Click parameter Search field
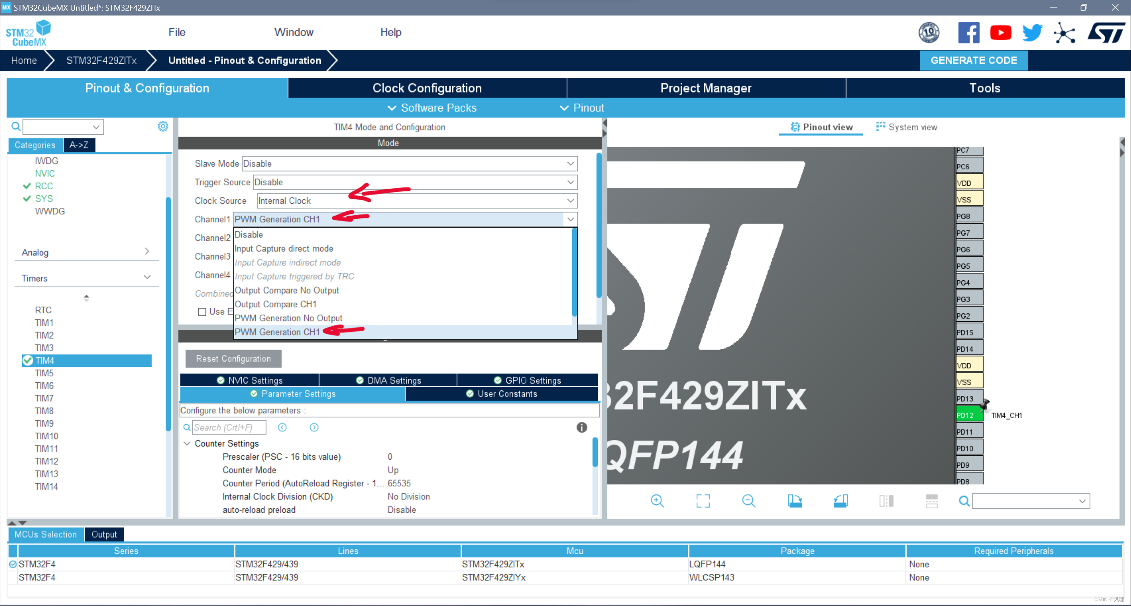 point(229,427)
